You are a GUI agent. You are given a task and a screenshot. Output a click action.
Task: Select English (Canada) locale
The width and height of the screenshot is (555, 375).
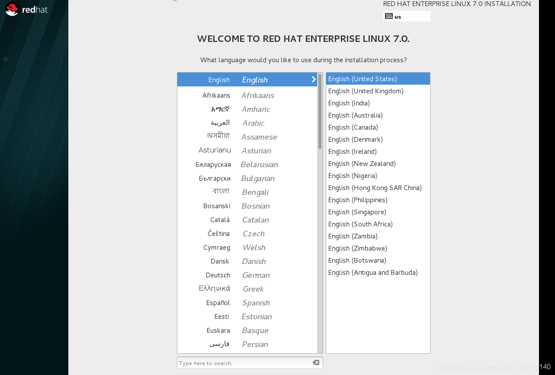click(378, 127)
